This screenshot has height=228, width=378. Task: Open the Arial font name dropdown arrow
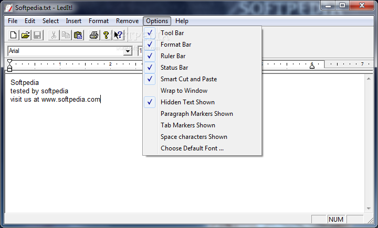[x=128, y=51]
